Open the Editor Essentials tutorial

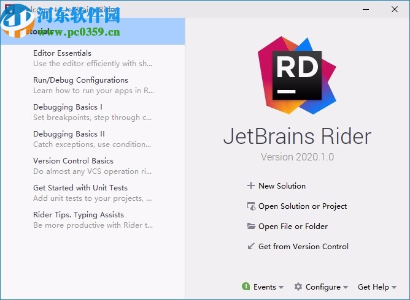click(62, 53)
